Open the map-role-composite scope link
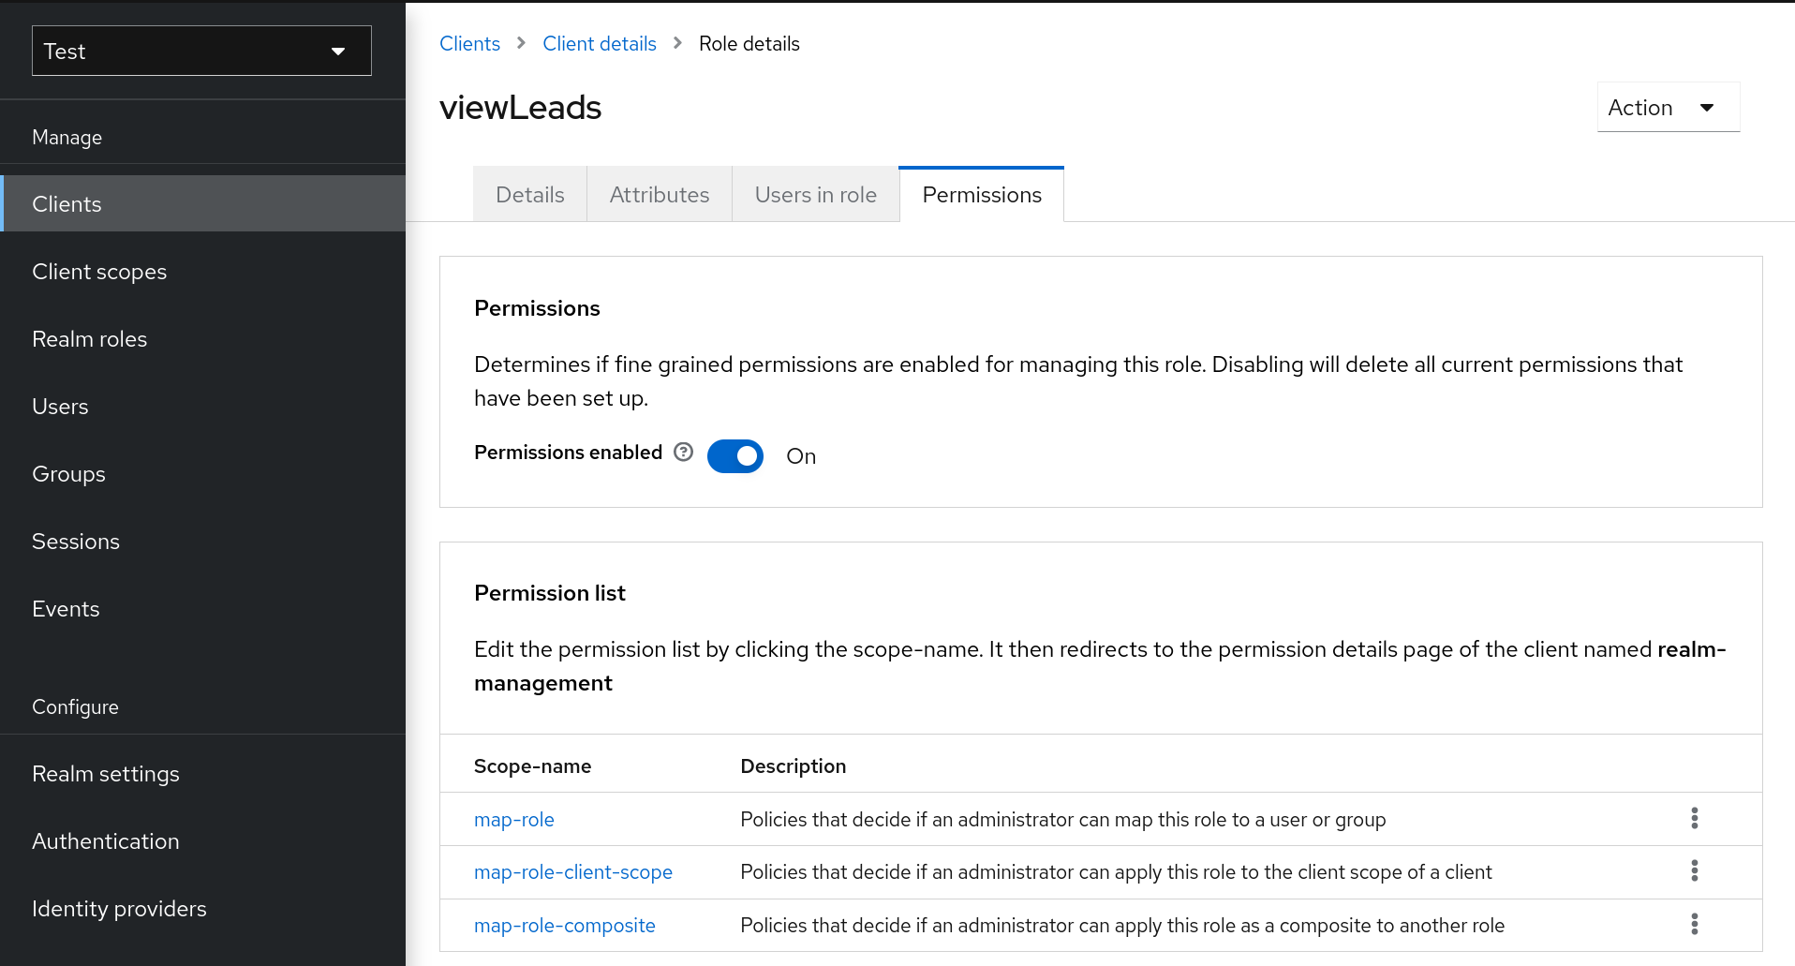1795x966 pixels. pyautogui.click(x=564, y=925)
